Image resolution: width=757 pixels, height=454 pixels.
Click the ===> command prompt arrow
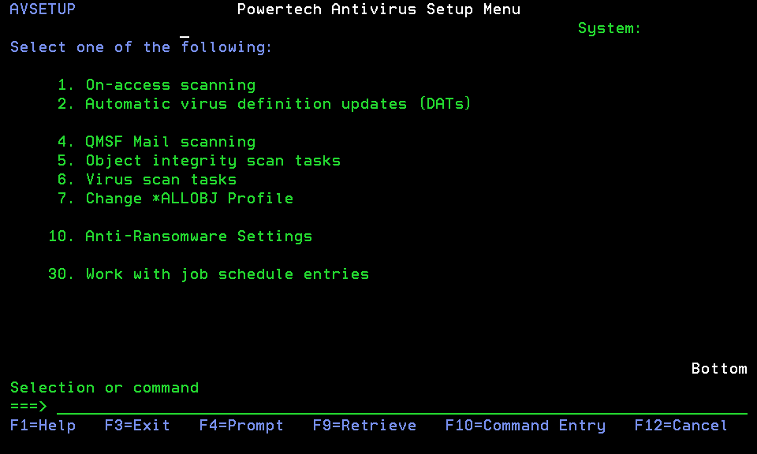pyautogui.click(x=28, y=407)
